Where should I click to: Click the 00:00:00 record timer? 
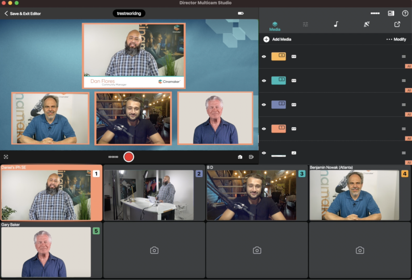tap(113, 157)
